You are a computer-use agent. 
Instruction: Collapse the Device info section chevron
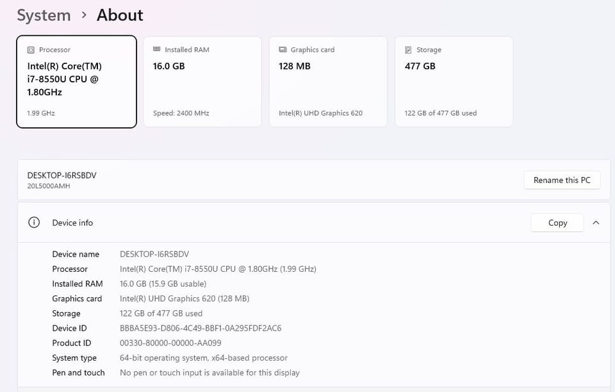tap(596, 223)
